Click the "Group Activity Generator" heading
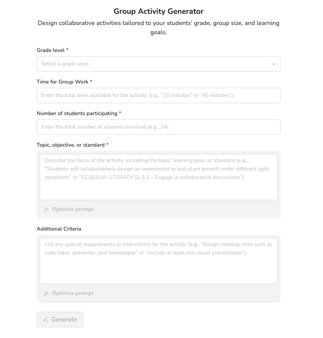Screen dimensions: 323x338 (x=158, y=11)
